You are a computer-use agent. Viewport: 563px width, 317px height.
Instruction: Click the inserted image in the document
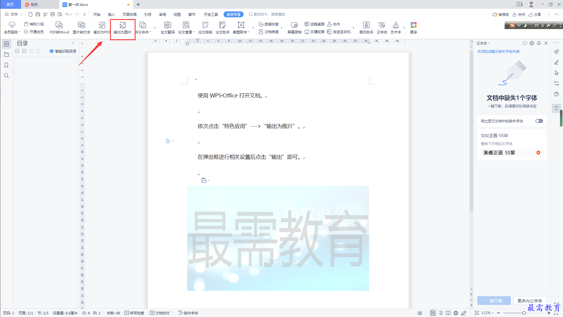pos(278,238)
